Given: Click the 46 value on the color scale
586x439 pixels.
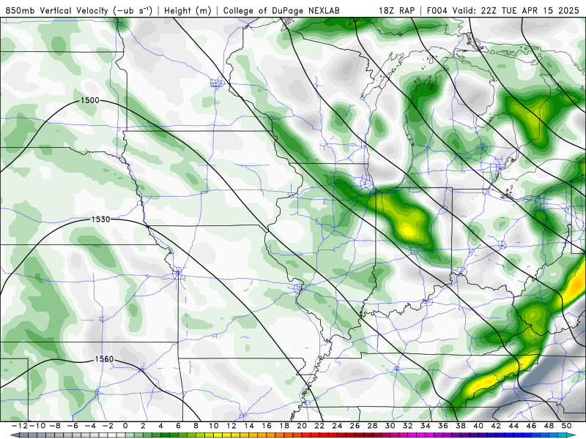Looking at the screenshot, I should [x=531, y=426].
